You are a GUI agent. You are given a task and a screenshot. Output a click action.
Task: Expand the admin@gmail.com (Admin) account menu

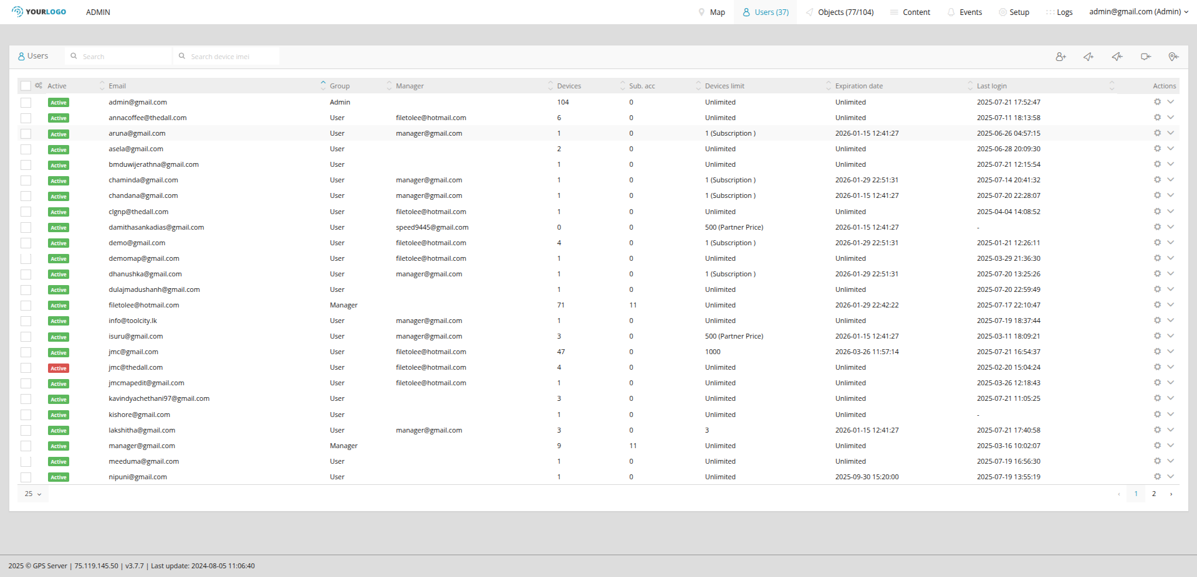pyautogui.click(x=1138, y=12)
